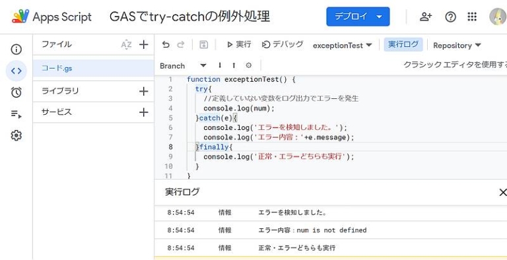
Task: Click the サービス services section label
Action: coord(57,112)
